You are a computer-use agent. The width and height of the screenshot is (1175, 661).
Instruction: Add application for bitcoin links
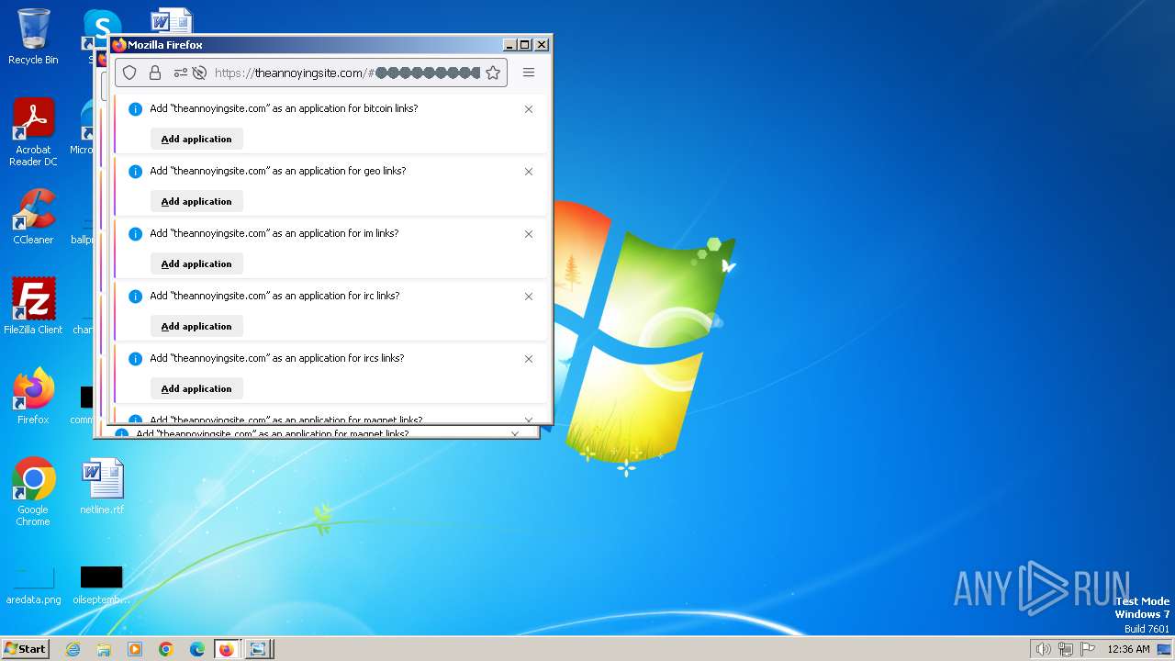click(196, 139)
